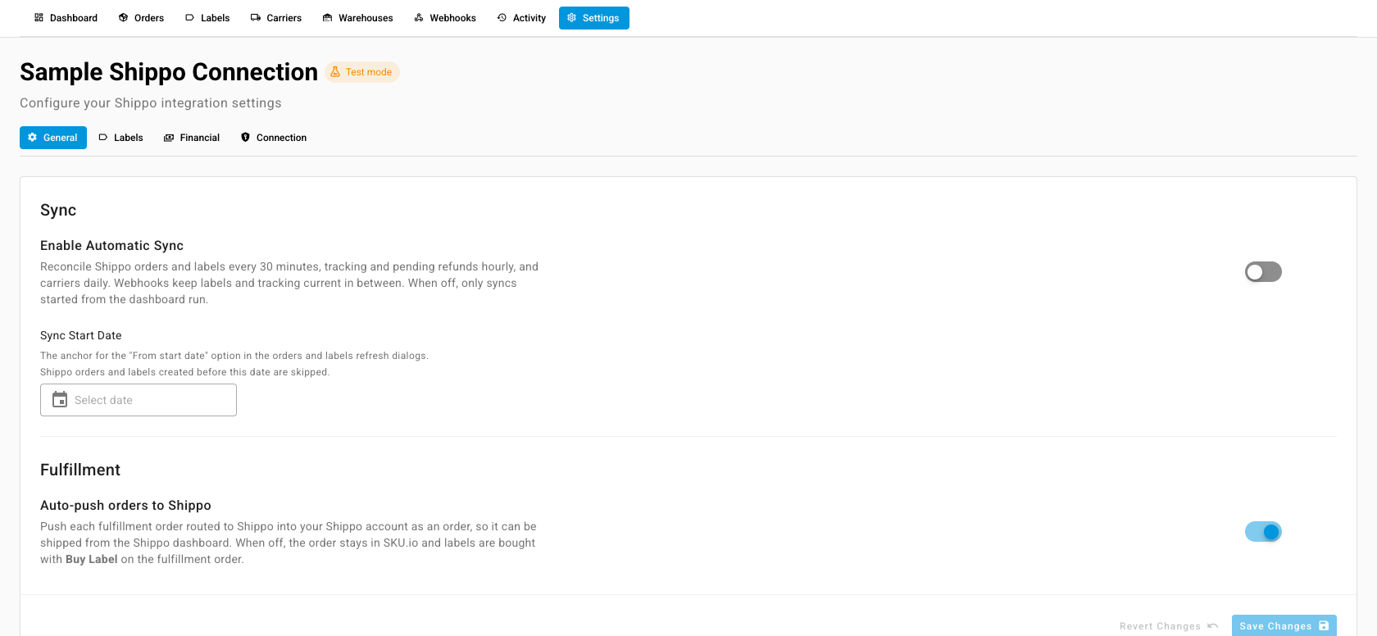Image resolution: width=1377 pixels, height=636 pixels.
Task: Click the Webhooks icon
Action: (419, 17)
